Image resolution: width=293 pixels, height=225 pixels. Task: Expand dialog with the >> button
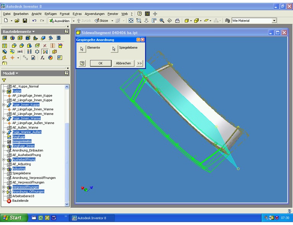[139, 63]
